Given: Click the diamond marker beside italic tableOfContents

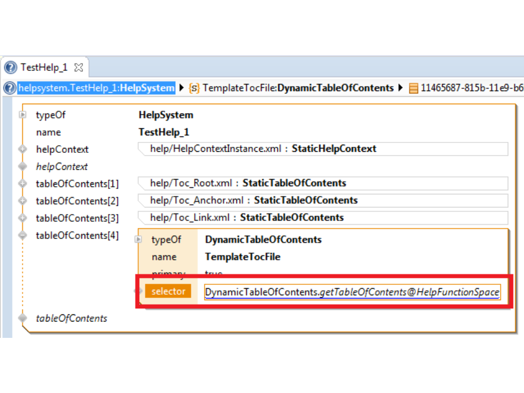Looking at the screenshot, I should (22, 318).
